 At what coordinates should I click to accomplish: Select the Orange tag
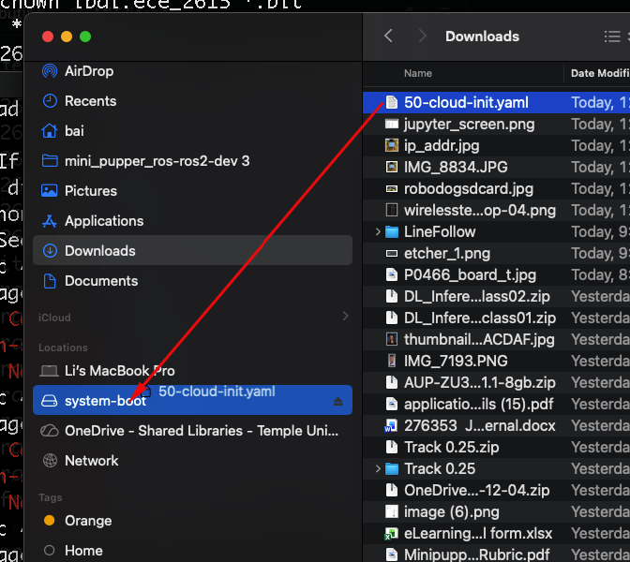[x=87, y=521]
